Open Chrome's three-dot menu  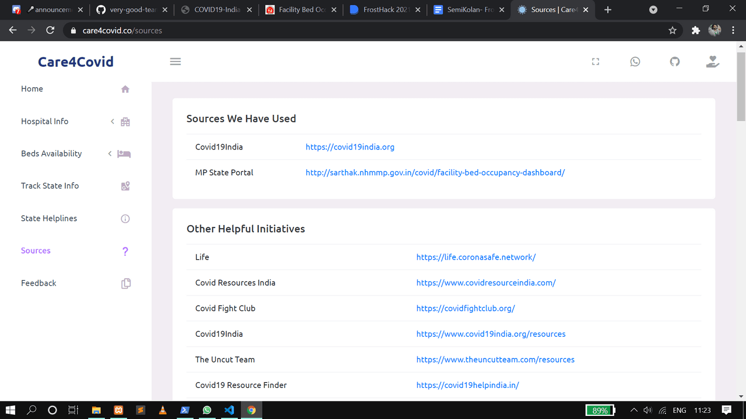(733, 31)
